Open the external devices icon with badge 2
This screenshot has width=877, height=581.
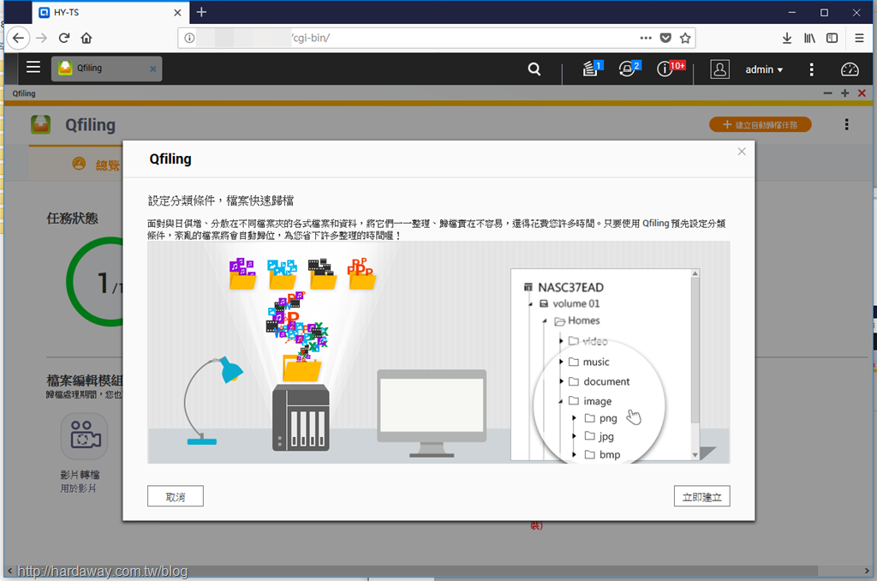coord(628,69)
